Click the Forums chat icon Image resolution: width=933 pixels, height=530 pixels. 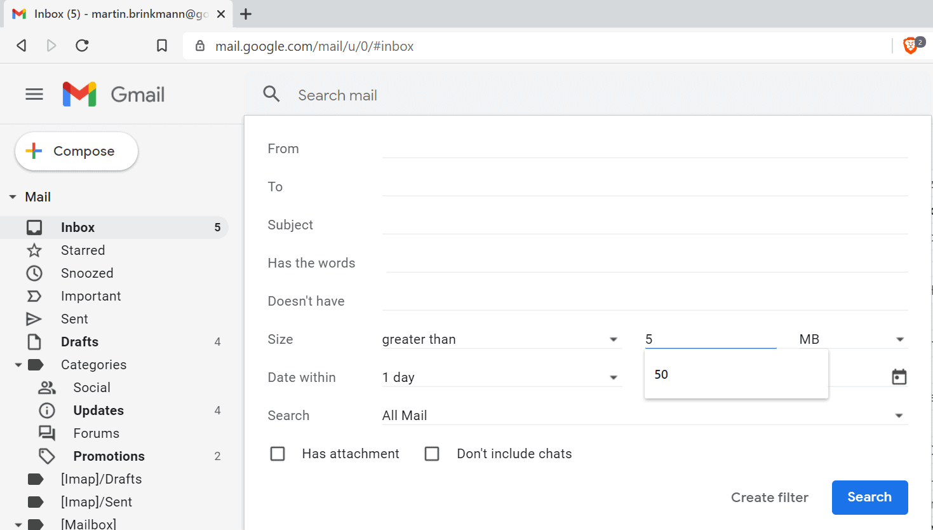[47, 433]
